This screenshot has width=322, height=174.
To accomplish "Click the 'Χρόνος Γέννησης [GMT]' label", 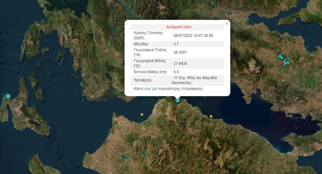I will [x=148, y=36].
